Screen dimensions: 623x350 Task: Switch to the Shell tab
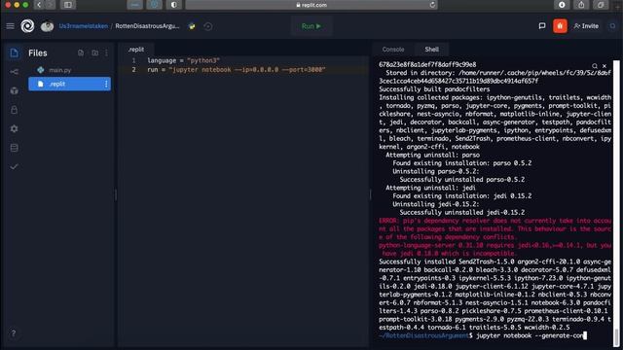coord(432,50)
